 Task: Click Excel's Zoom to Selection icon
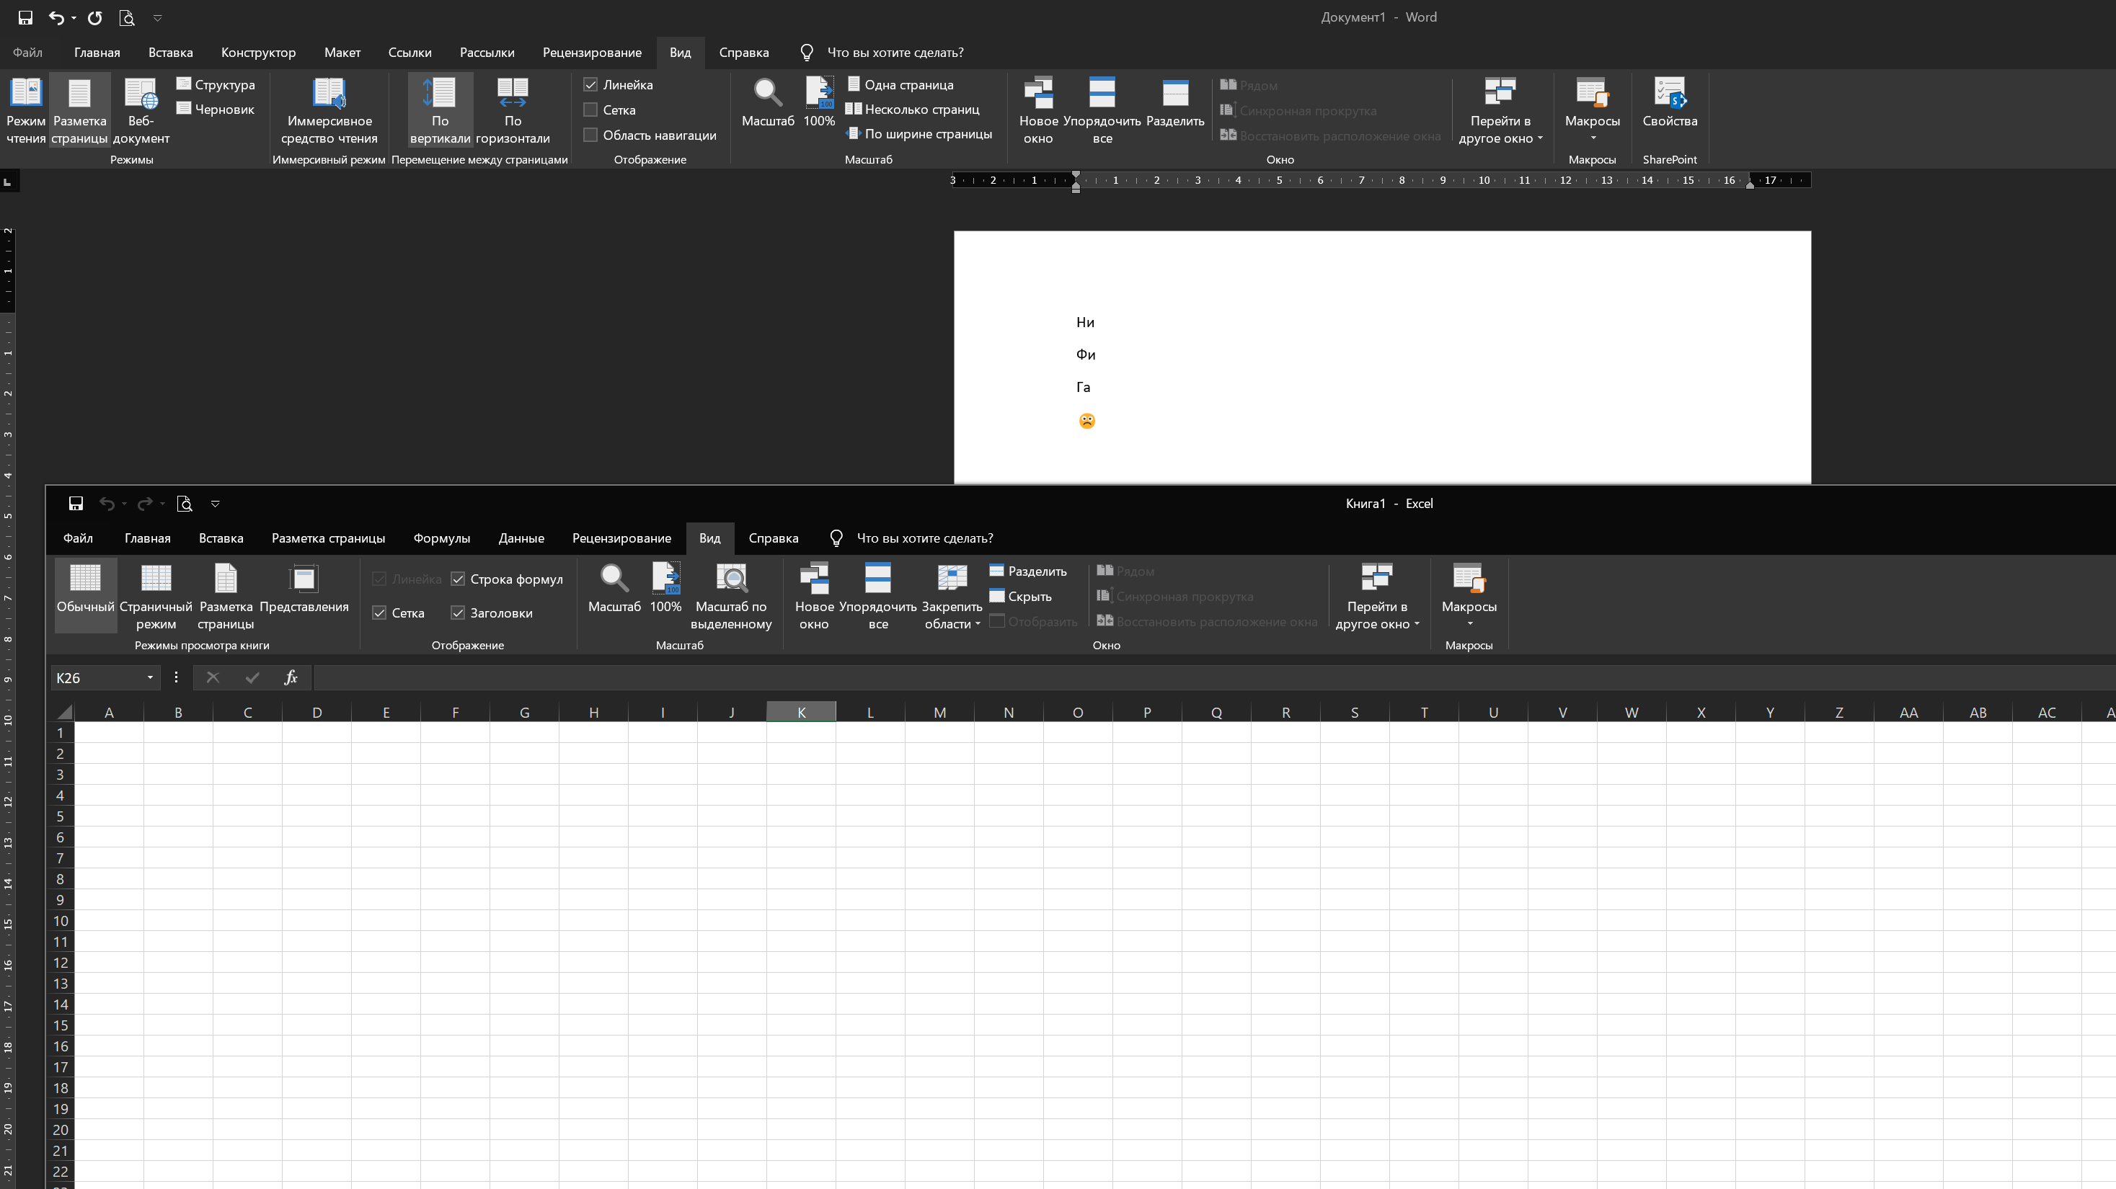[731, 579]
